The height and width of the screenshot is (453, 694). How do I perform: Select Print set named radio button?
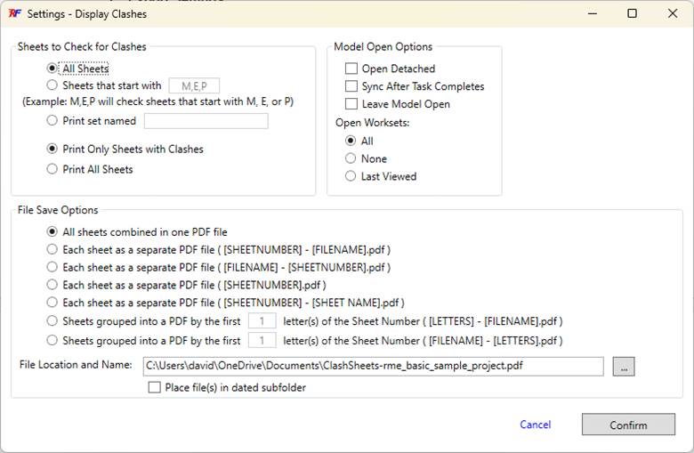click(x=53, y=121)
